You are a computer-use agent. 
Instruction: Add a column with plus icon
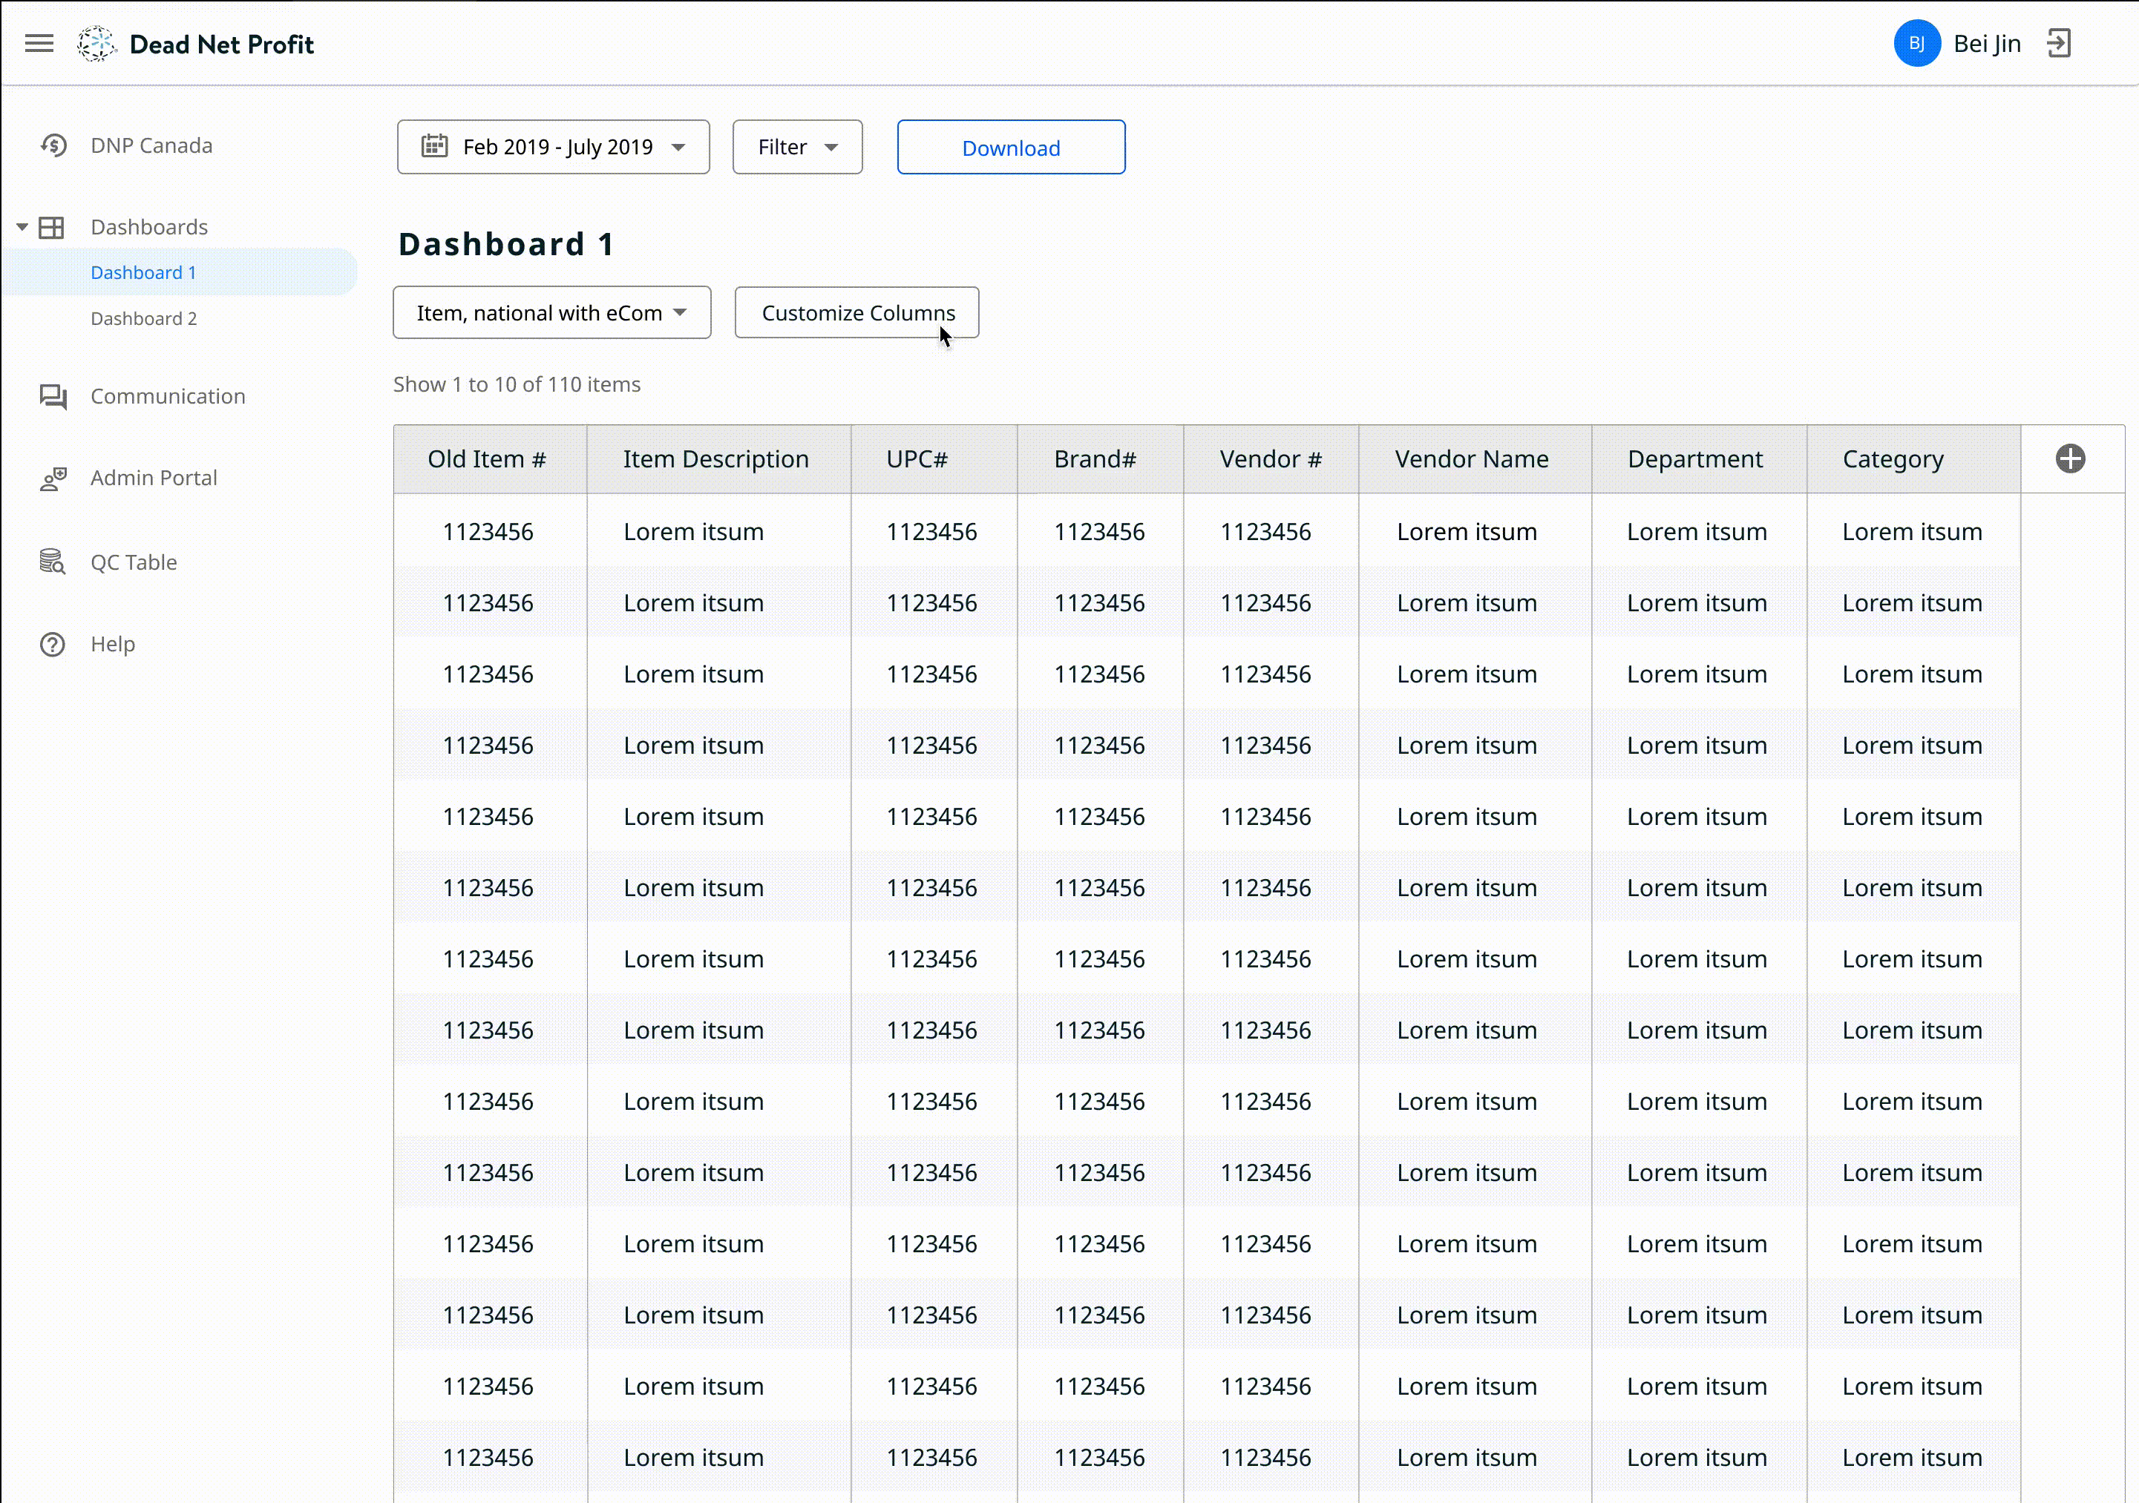coord(2070,459)
